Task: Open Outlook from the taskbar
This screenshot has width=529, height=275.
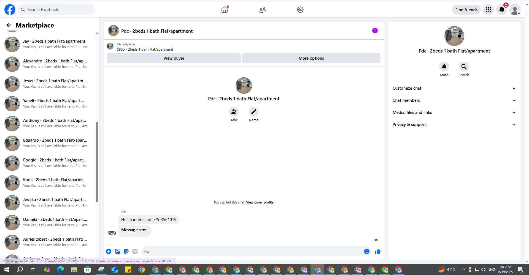Action: 115,269
